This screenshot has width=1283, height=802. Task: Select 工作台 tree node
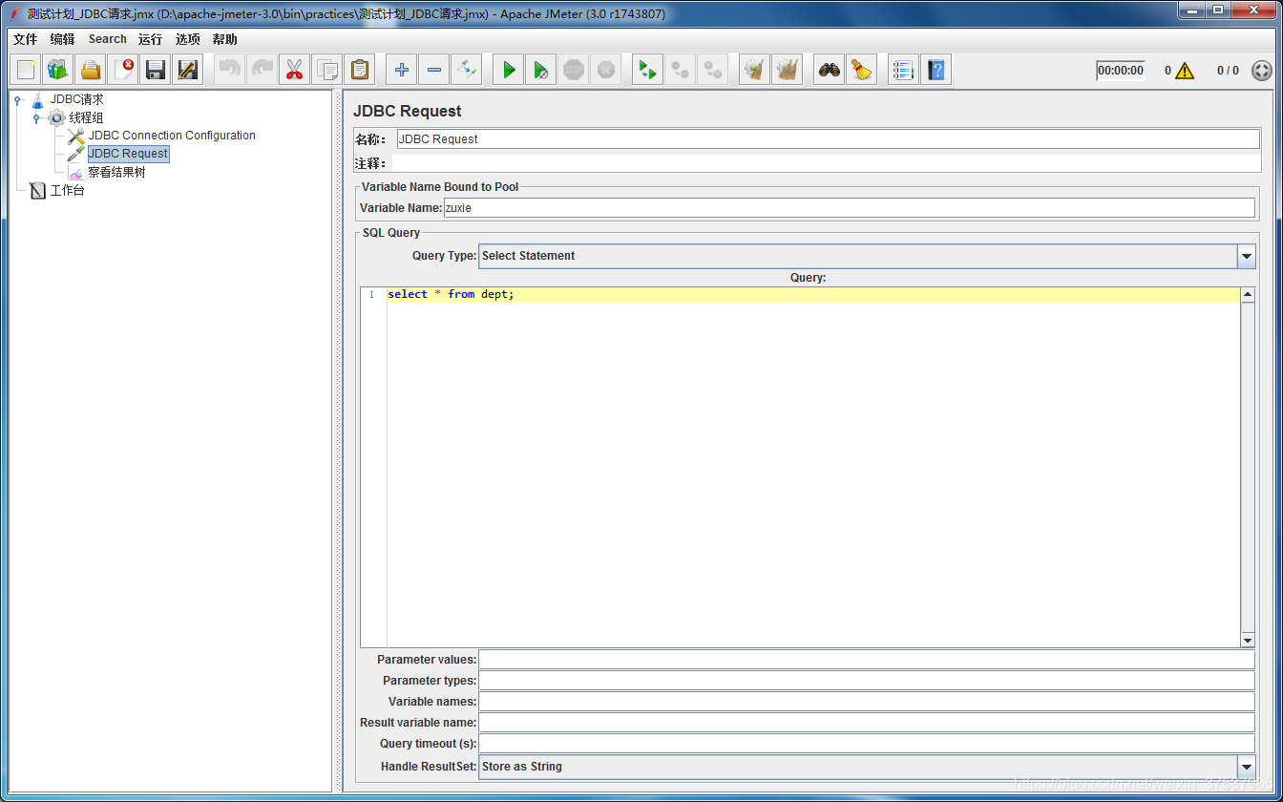[67, 191]
